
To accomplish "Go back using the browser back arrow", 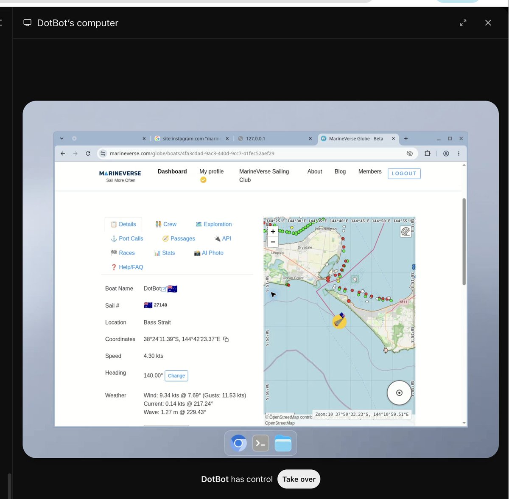I will click(63, 154).
